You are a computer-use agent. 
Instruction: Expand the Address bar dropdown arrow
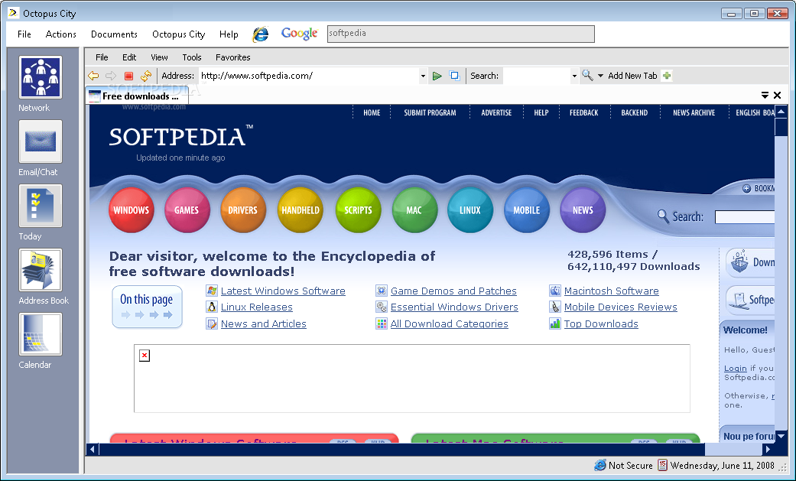coord(423,76)
